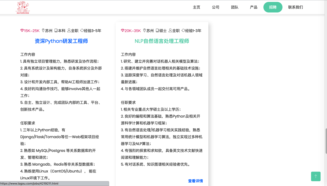Open the NLP自然语言处理工程师 job title
The width and height of the screenshot is (327, 186).
162,41
